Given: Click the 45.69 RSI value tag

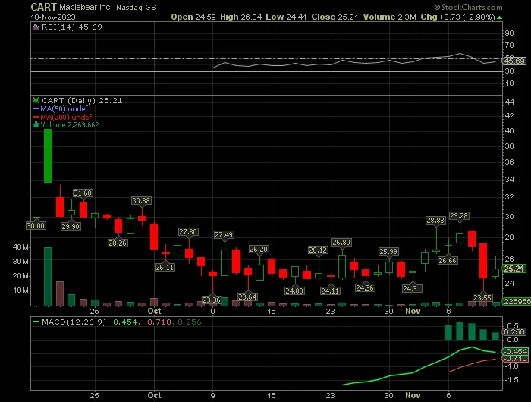Looking at the screenshot, I should [514, 61].
